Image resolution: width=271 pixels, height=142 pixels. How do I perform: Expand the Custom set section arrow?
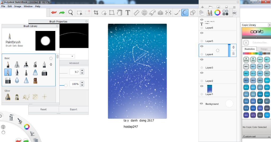point(269,137)
